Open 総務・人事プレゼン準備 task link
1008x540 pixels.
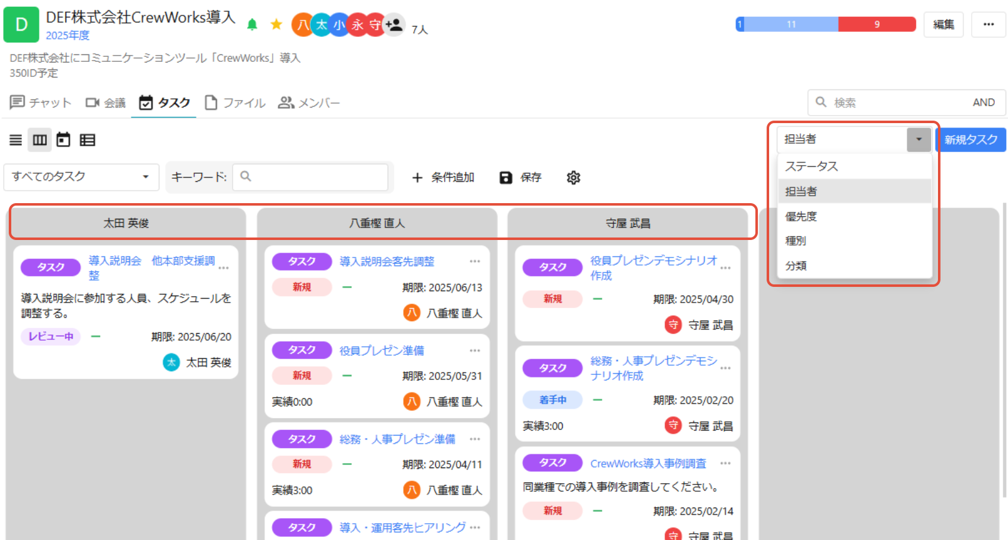click(397, 439)
